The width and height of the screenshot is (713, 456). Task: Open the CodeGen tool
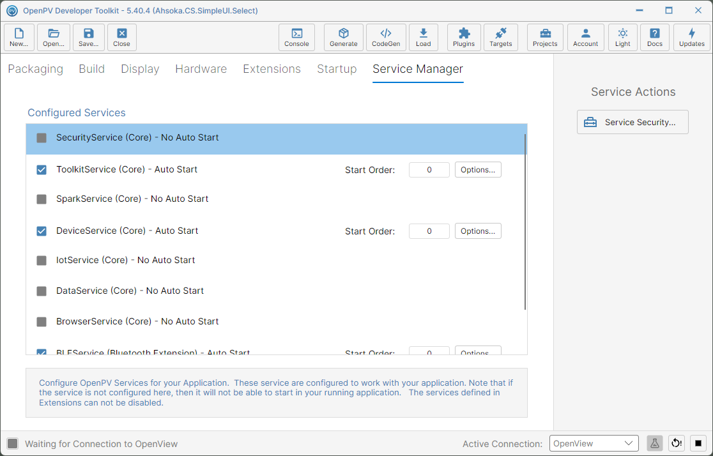pos(386,37)
